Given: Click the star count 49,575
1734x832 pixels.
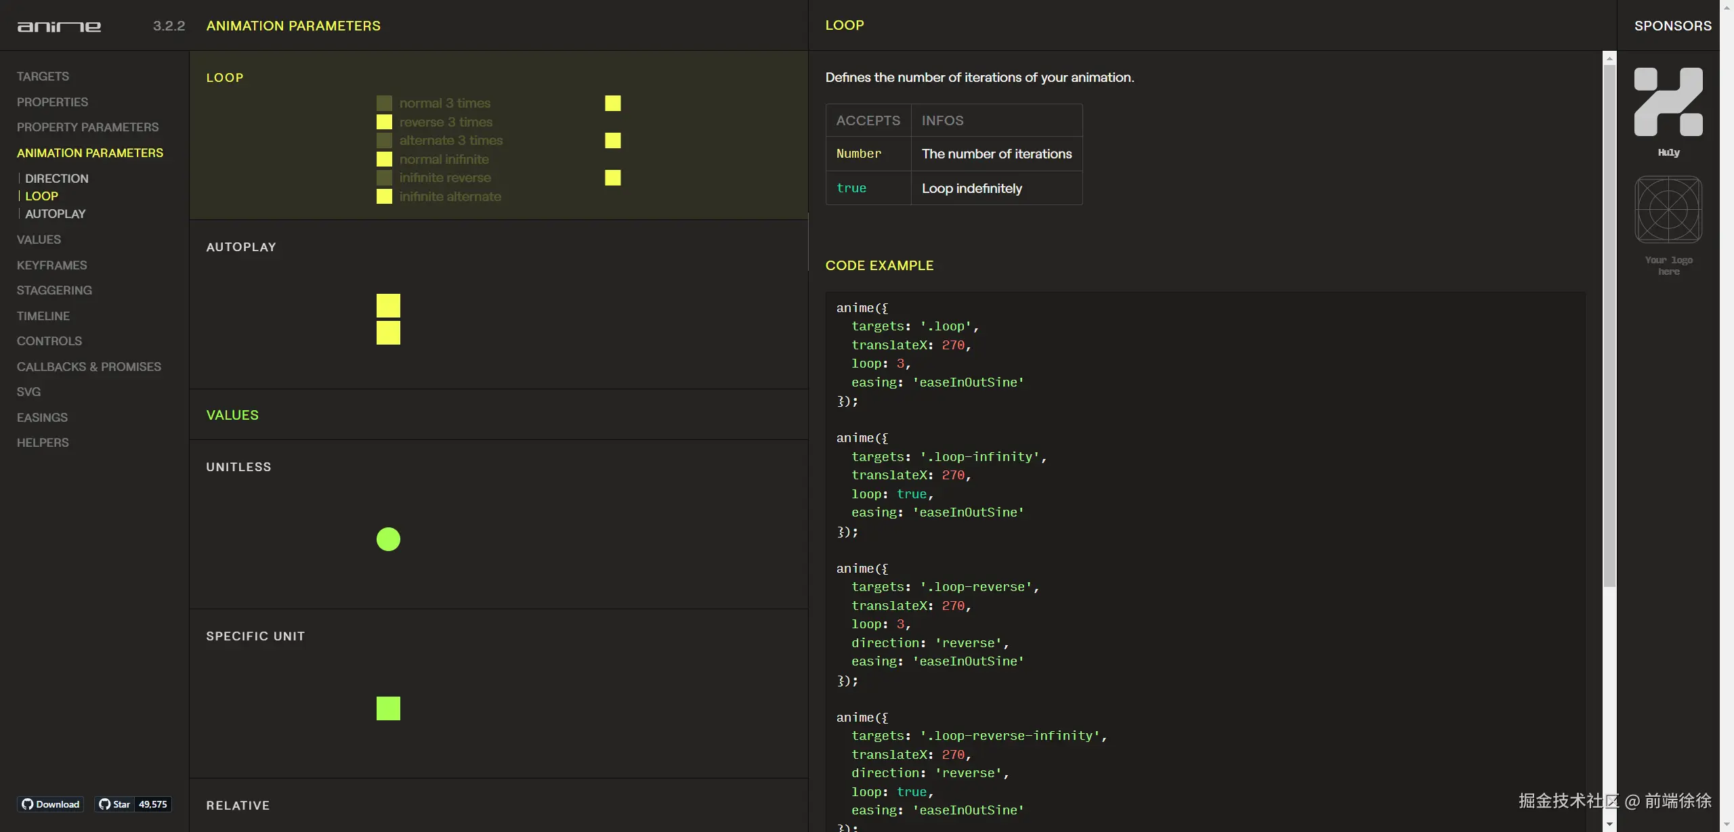Looking at the screenshot, I should click(x=152, y=804).
